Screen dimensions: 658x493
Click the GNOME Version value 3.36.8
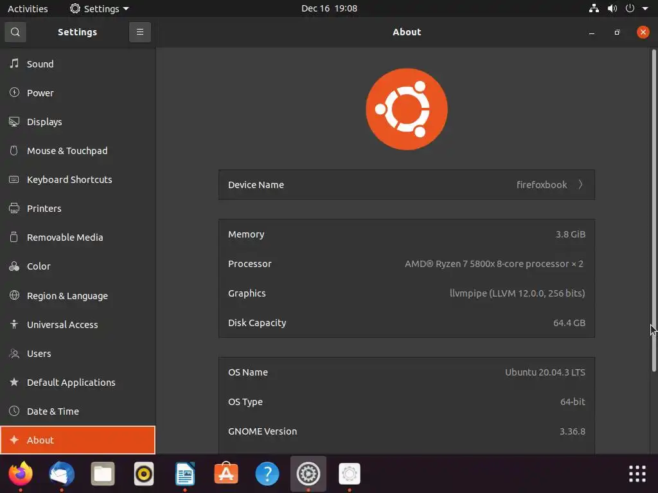point(572,431)
